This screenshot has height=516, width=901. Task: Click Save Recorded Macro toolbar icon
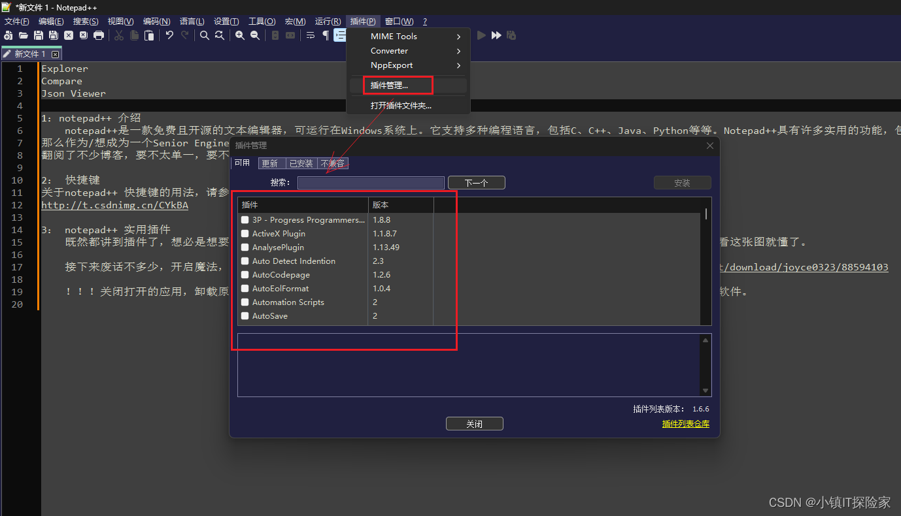point(512,35)
